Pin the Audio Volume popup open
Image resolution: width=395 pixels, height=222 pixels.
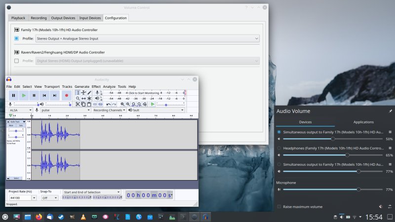[x=391, y=111]
